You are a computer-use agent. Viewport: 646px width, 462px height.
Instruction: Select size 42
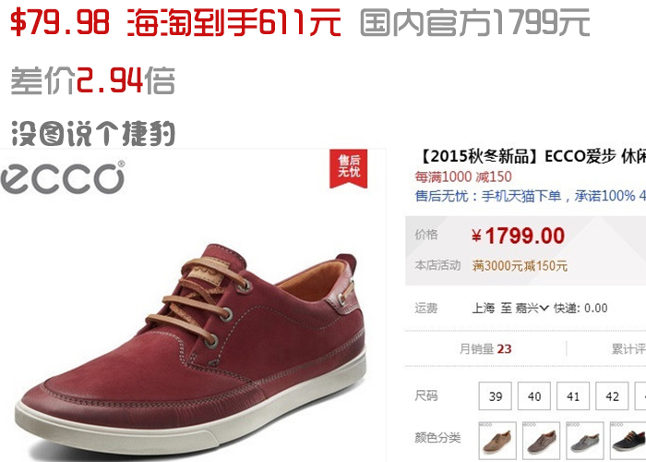tap(612, 396)
